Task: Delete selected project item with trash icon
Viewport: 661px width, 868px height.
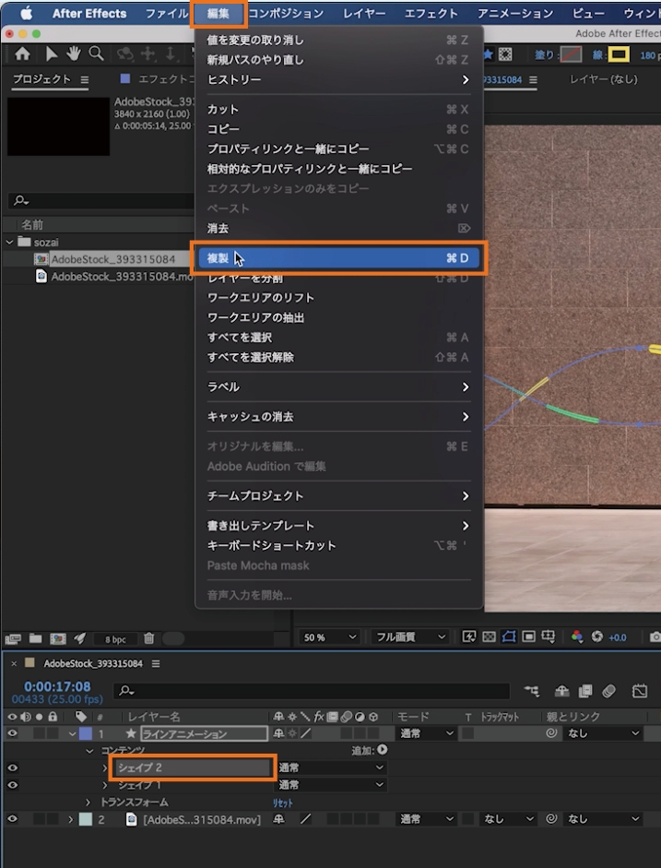Action: (x=148, y=639)
